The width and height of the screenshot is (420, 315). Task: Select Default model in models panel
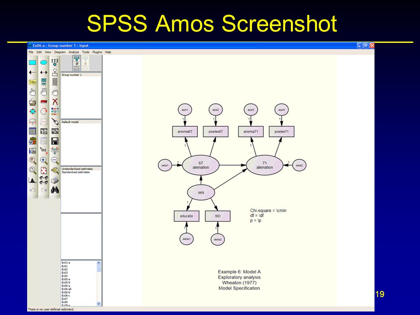81,122
